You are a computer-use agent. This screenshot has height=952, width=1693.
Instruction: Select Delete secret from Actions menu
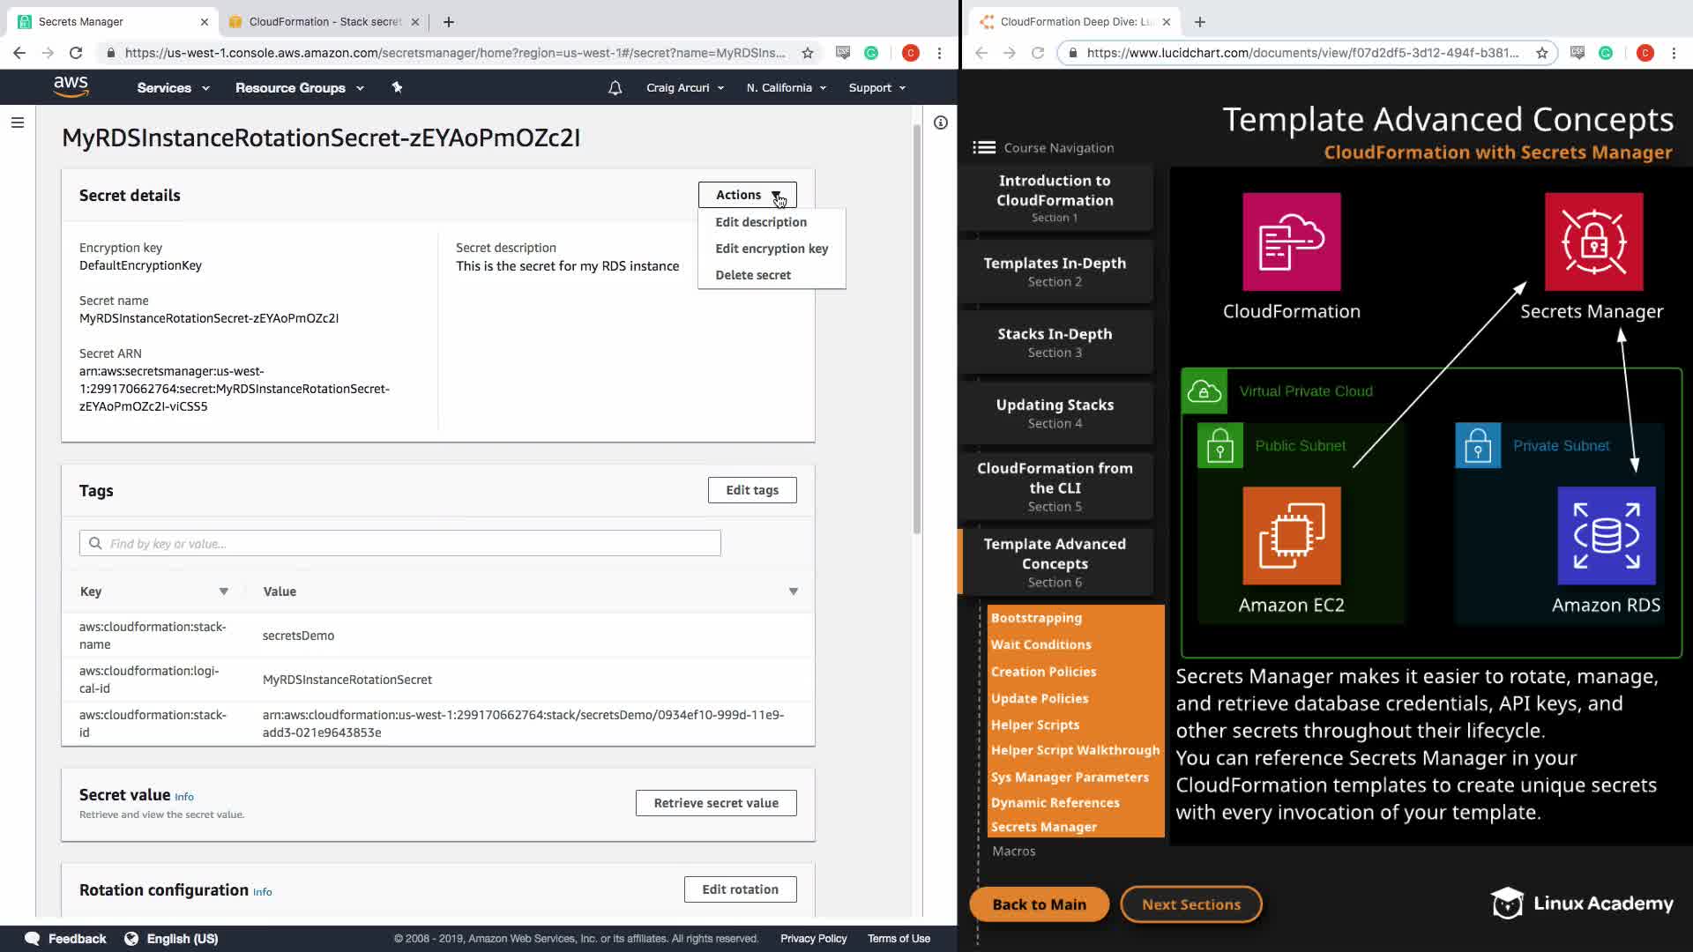[752, 275]
